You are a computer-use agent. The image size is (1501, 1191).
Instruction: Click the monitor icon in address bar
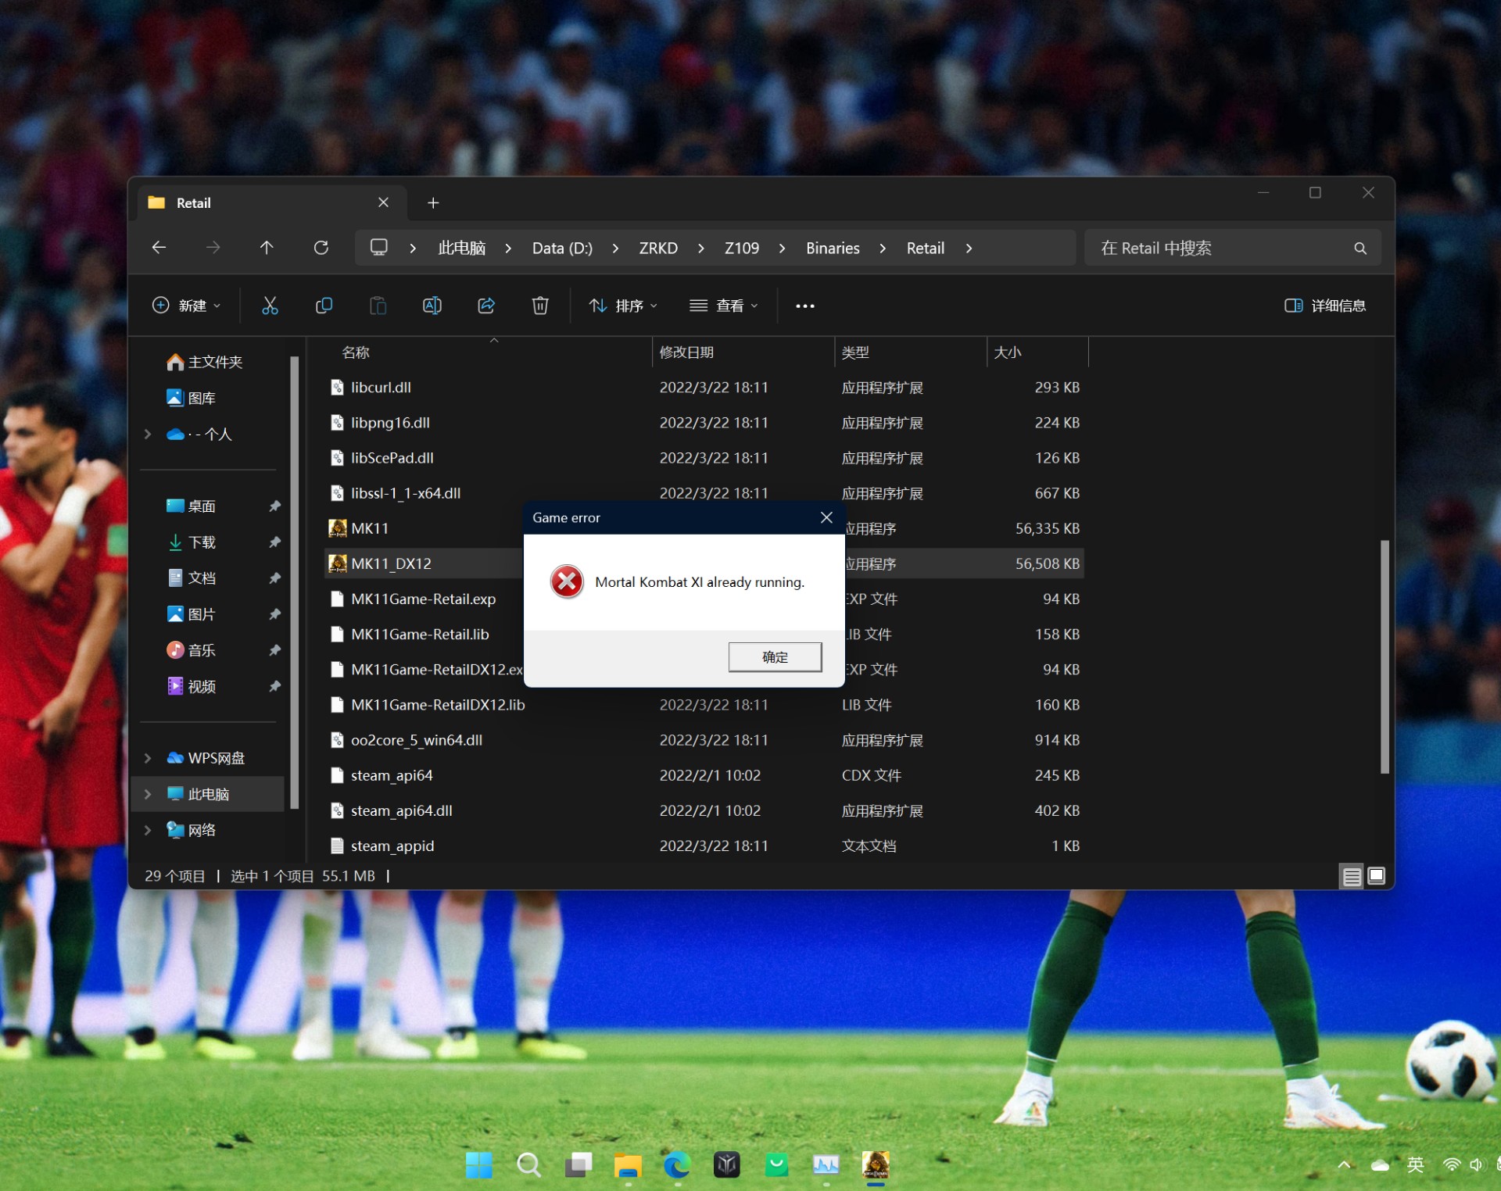(x=379, y=248)
